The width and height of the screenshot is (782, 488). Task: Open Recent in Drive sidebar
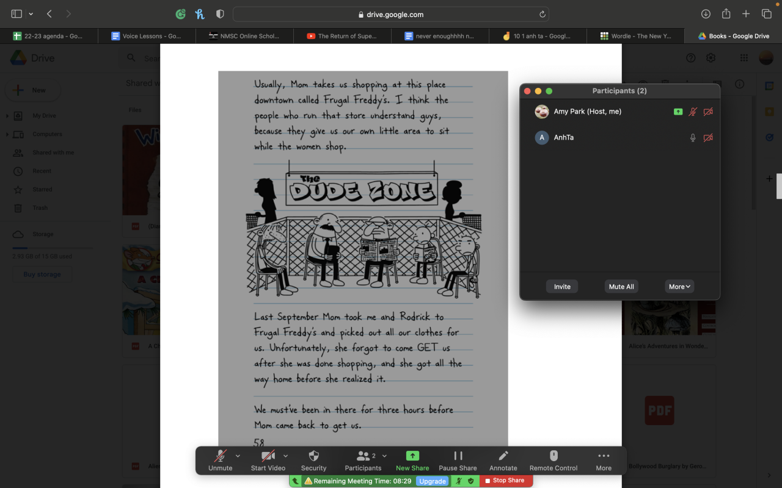pos(42,171)
